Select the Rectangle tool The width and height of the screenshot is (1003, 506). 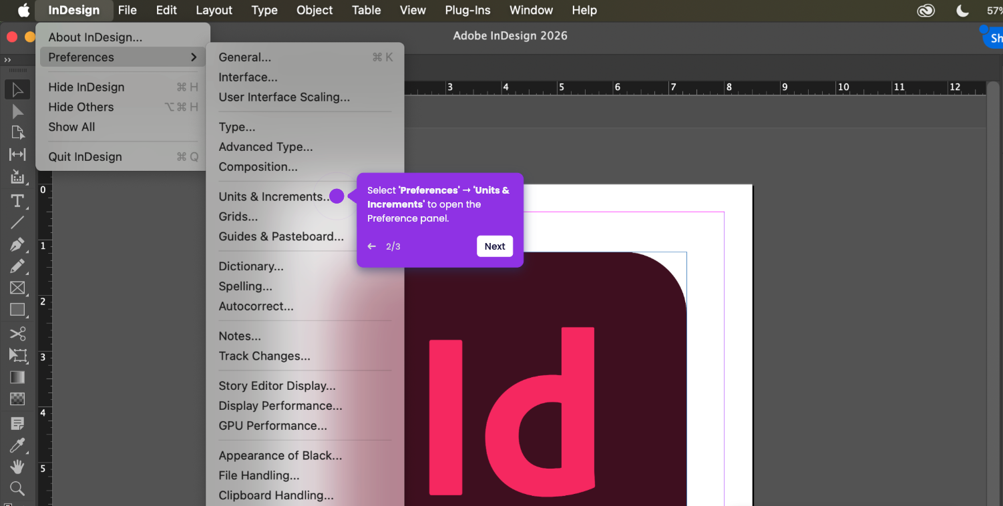coord(17,310)
